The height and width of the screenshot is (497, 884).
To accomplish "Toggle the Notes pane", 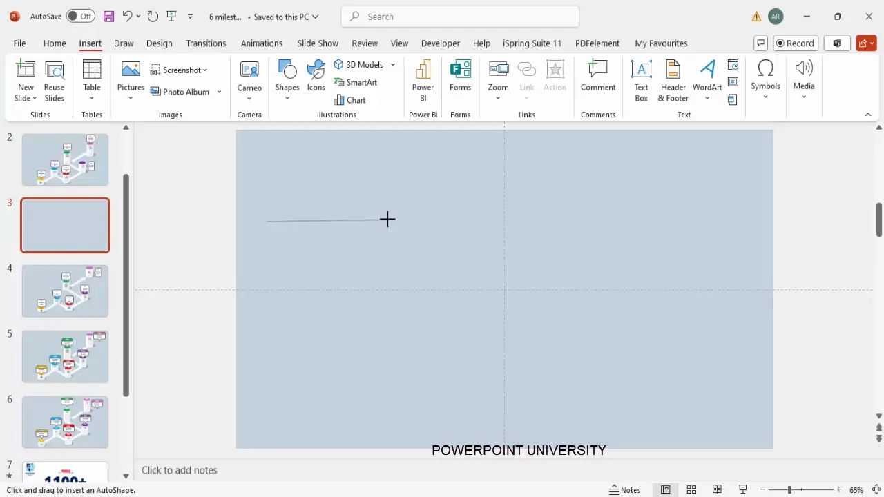I will tap(624, 490).
